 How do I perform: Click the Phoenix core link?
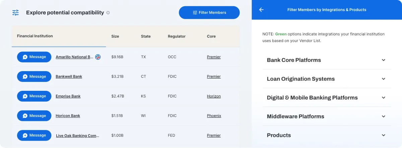214,116
